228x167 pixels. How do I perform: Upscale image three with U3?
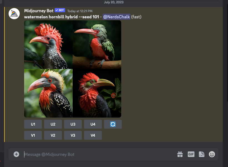tap(73, 124)
